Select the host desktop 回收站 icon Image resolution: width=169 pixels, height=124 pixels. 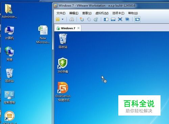[x=9, y=75]
